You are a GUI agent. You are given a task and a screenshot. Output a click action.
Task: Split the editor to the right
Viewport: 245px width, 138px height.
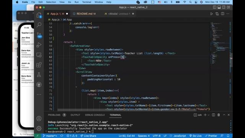(222, 14)
